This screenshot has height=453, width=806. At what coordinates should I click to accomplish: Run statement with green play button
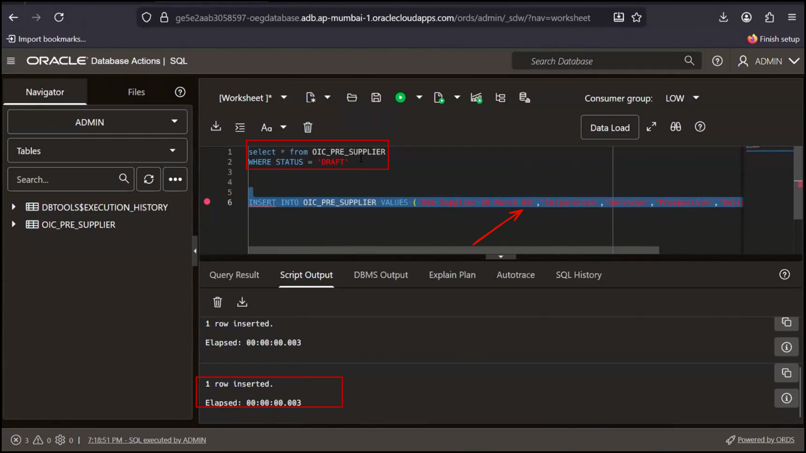point(400,98)
